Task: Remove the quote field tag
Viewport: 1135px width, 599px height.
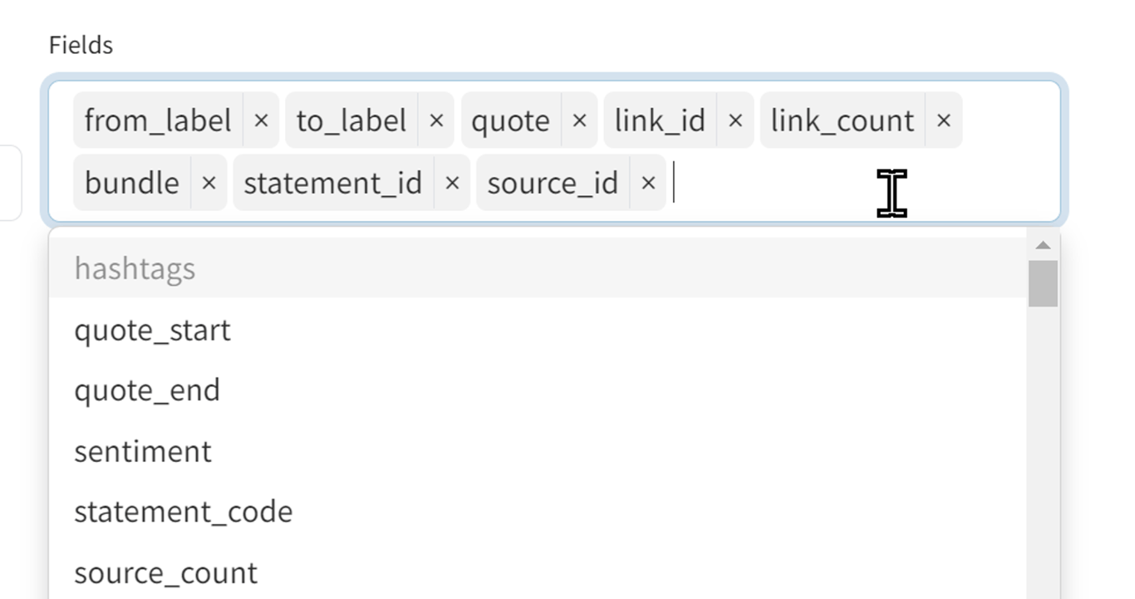Action: click(x=579, y=121)
